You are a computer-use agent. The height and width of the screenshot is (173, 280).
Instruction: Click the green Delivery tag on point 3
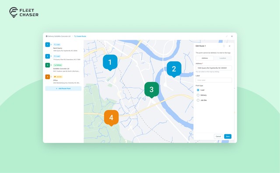click(58, 65)
